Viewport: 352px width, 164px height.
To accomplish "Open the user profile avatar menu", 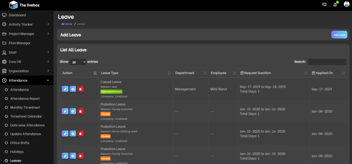I will [346, 5].
